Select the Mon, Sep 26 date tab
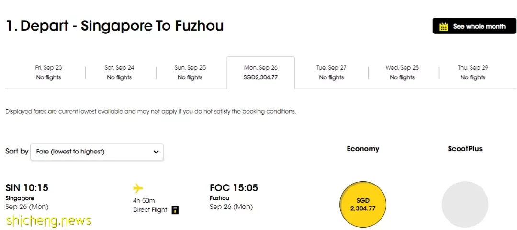The image size is (517, 230). (261, 73)
